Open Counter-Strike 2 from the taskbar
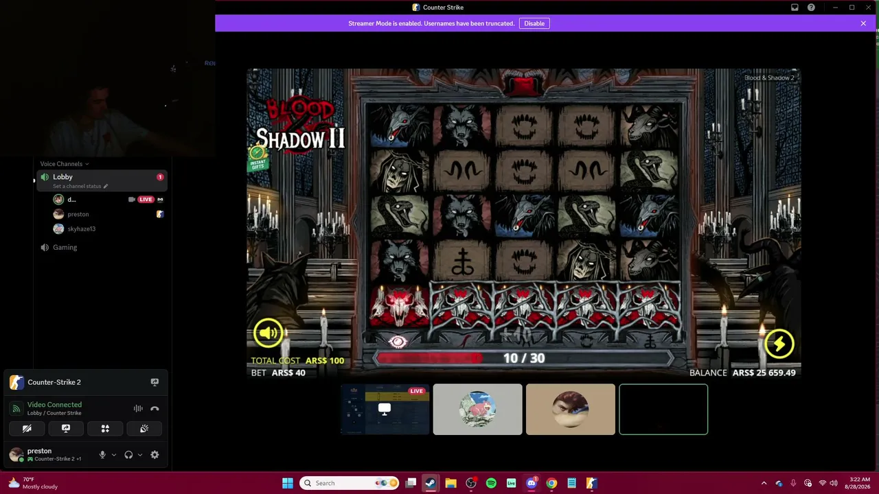The width and height of the screenshot is (879, 494). pyautogui.click(x=591, y=483)
